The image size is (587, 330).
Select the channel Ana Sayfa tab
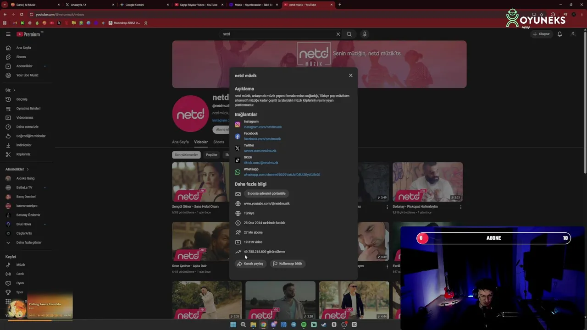[x=180, y=142]
